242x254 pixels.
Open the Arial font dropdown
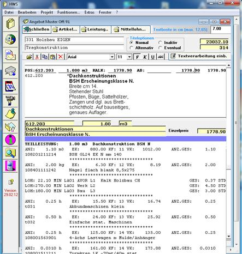112,57
